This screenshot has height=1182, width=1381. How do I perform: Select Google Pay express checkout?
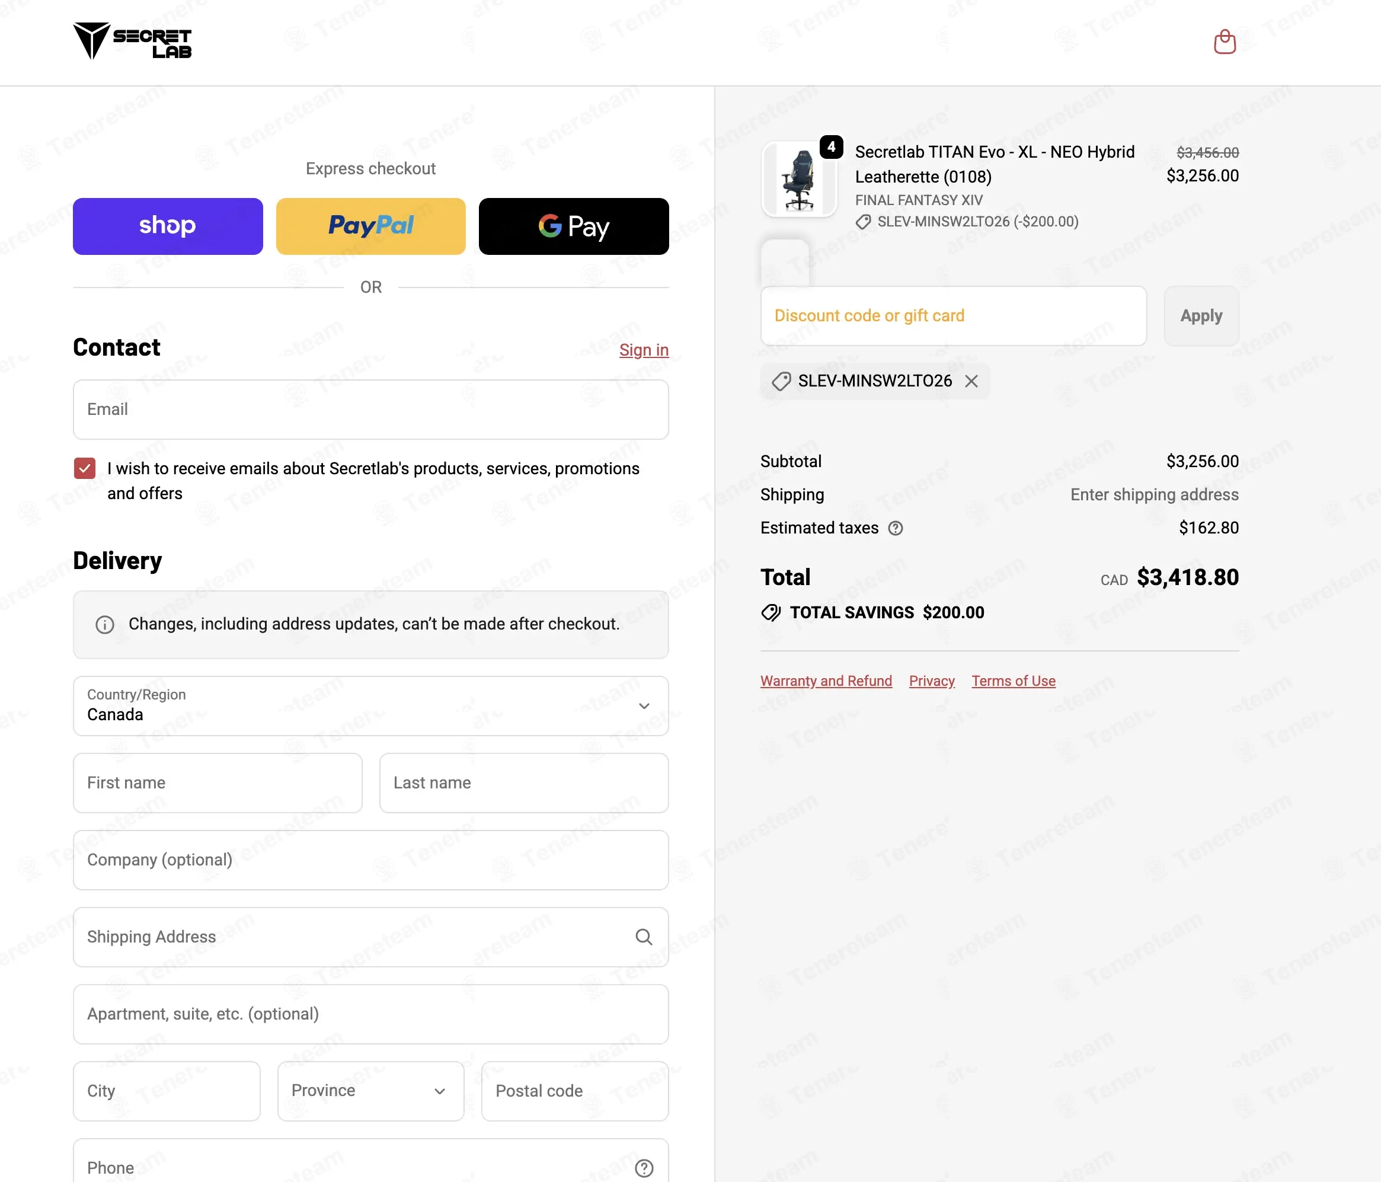coord(574,226)
